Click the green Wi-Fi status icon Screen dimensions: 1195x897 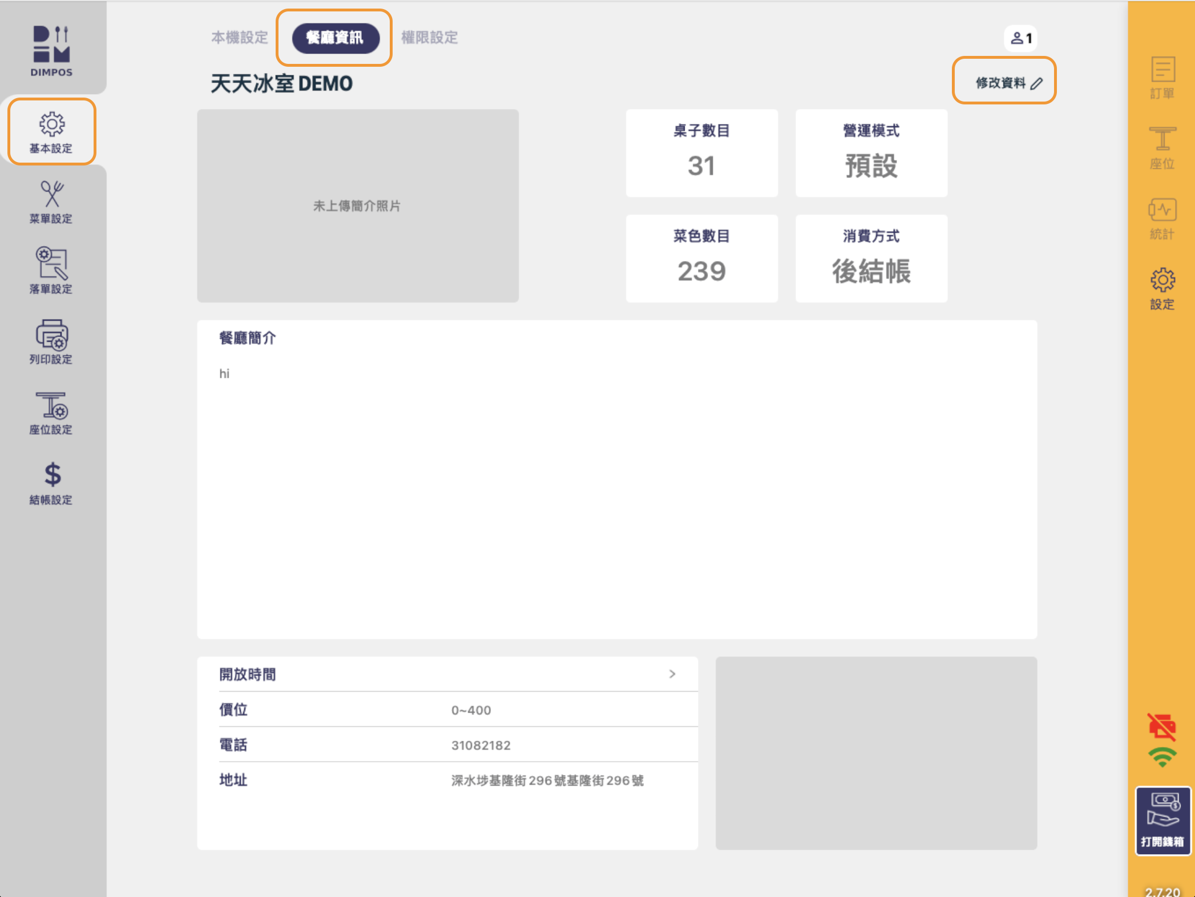[1162, 757]
